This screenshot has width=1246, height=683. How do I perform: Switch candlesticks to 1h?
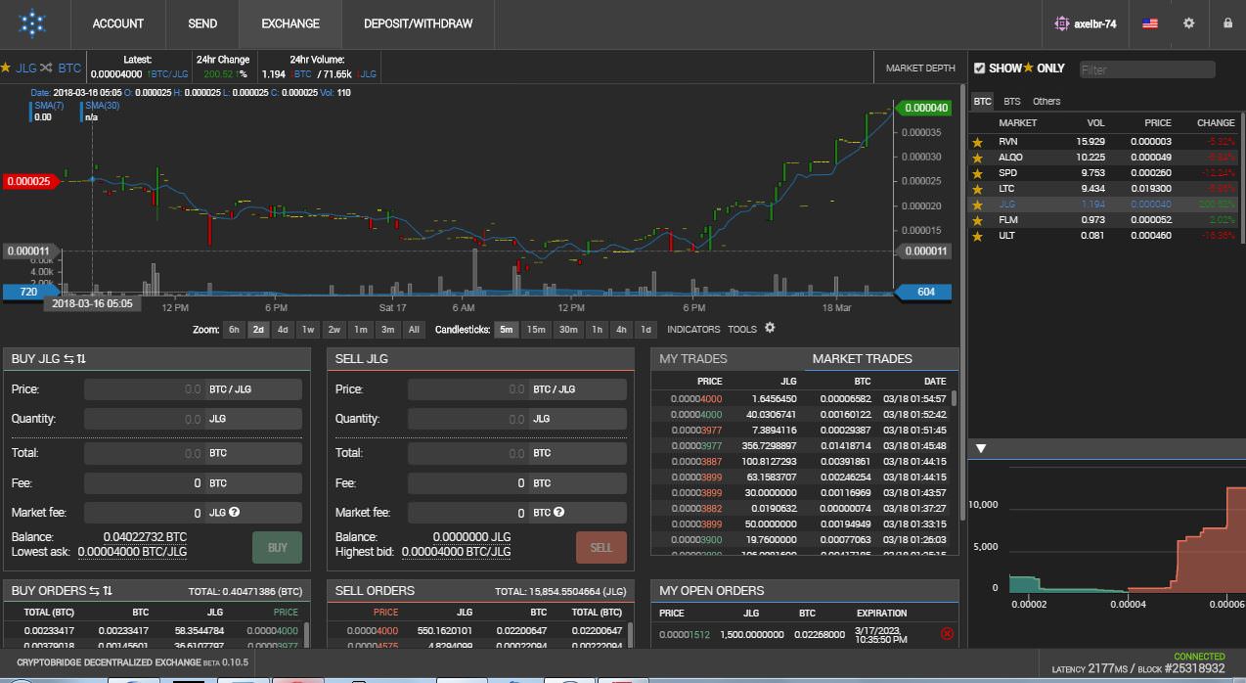click(x=597, y=330)
